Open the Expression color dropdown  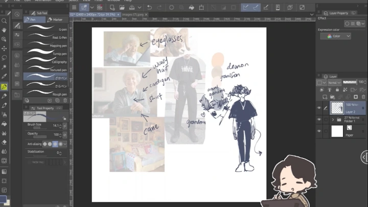coord(336,36)
